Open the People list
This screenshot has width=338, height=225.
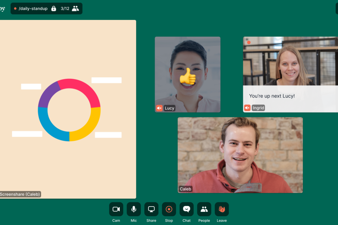click(204, 209)
